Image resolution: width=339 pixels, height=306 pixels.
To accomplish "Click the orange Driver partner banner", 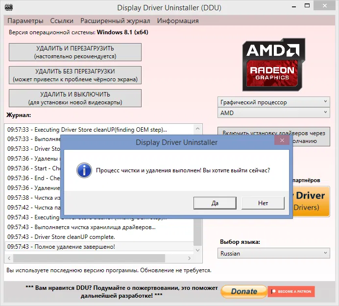I will click(x=311, y=201).
